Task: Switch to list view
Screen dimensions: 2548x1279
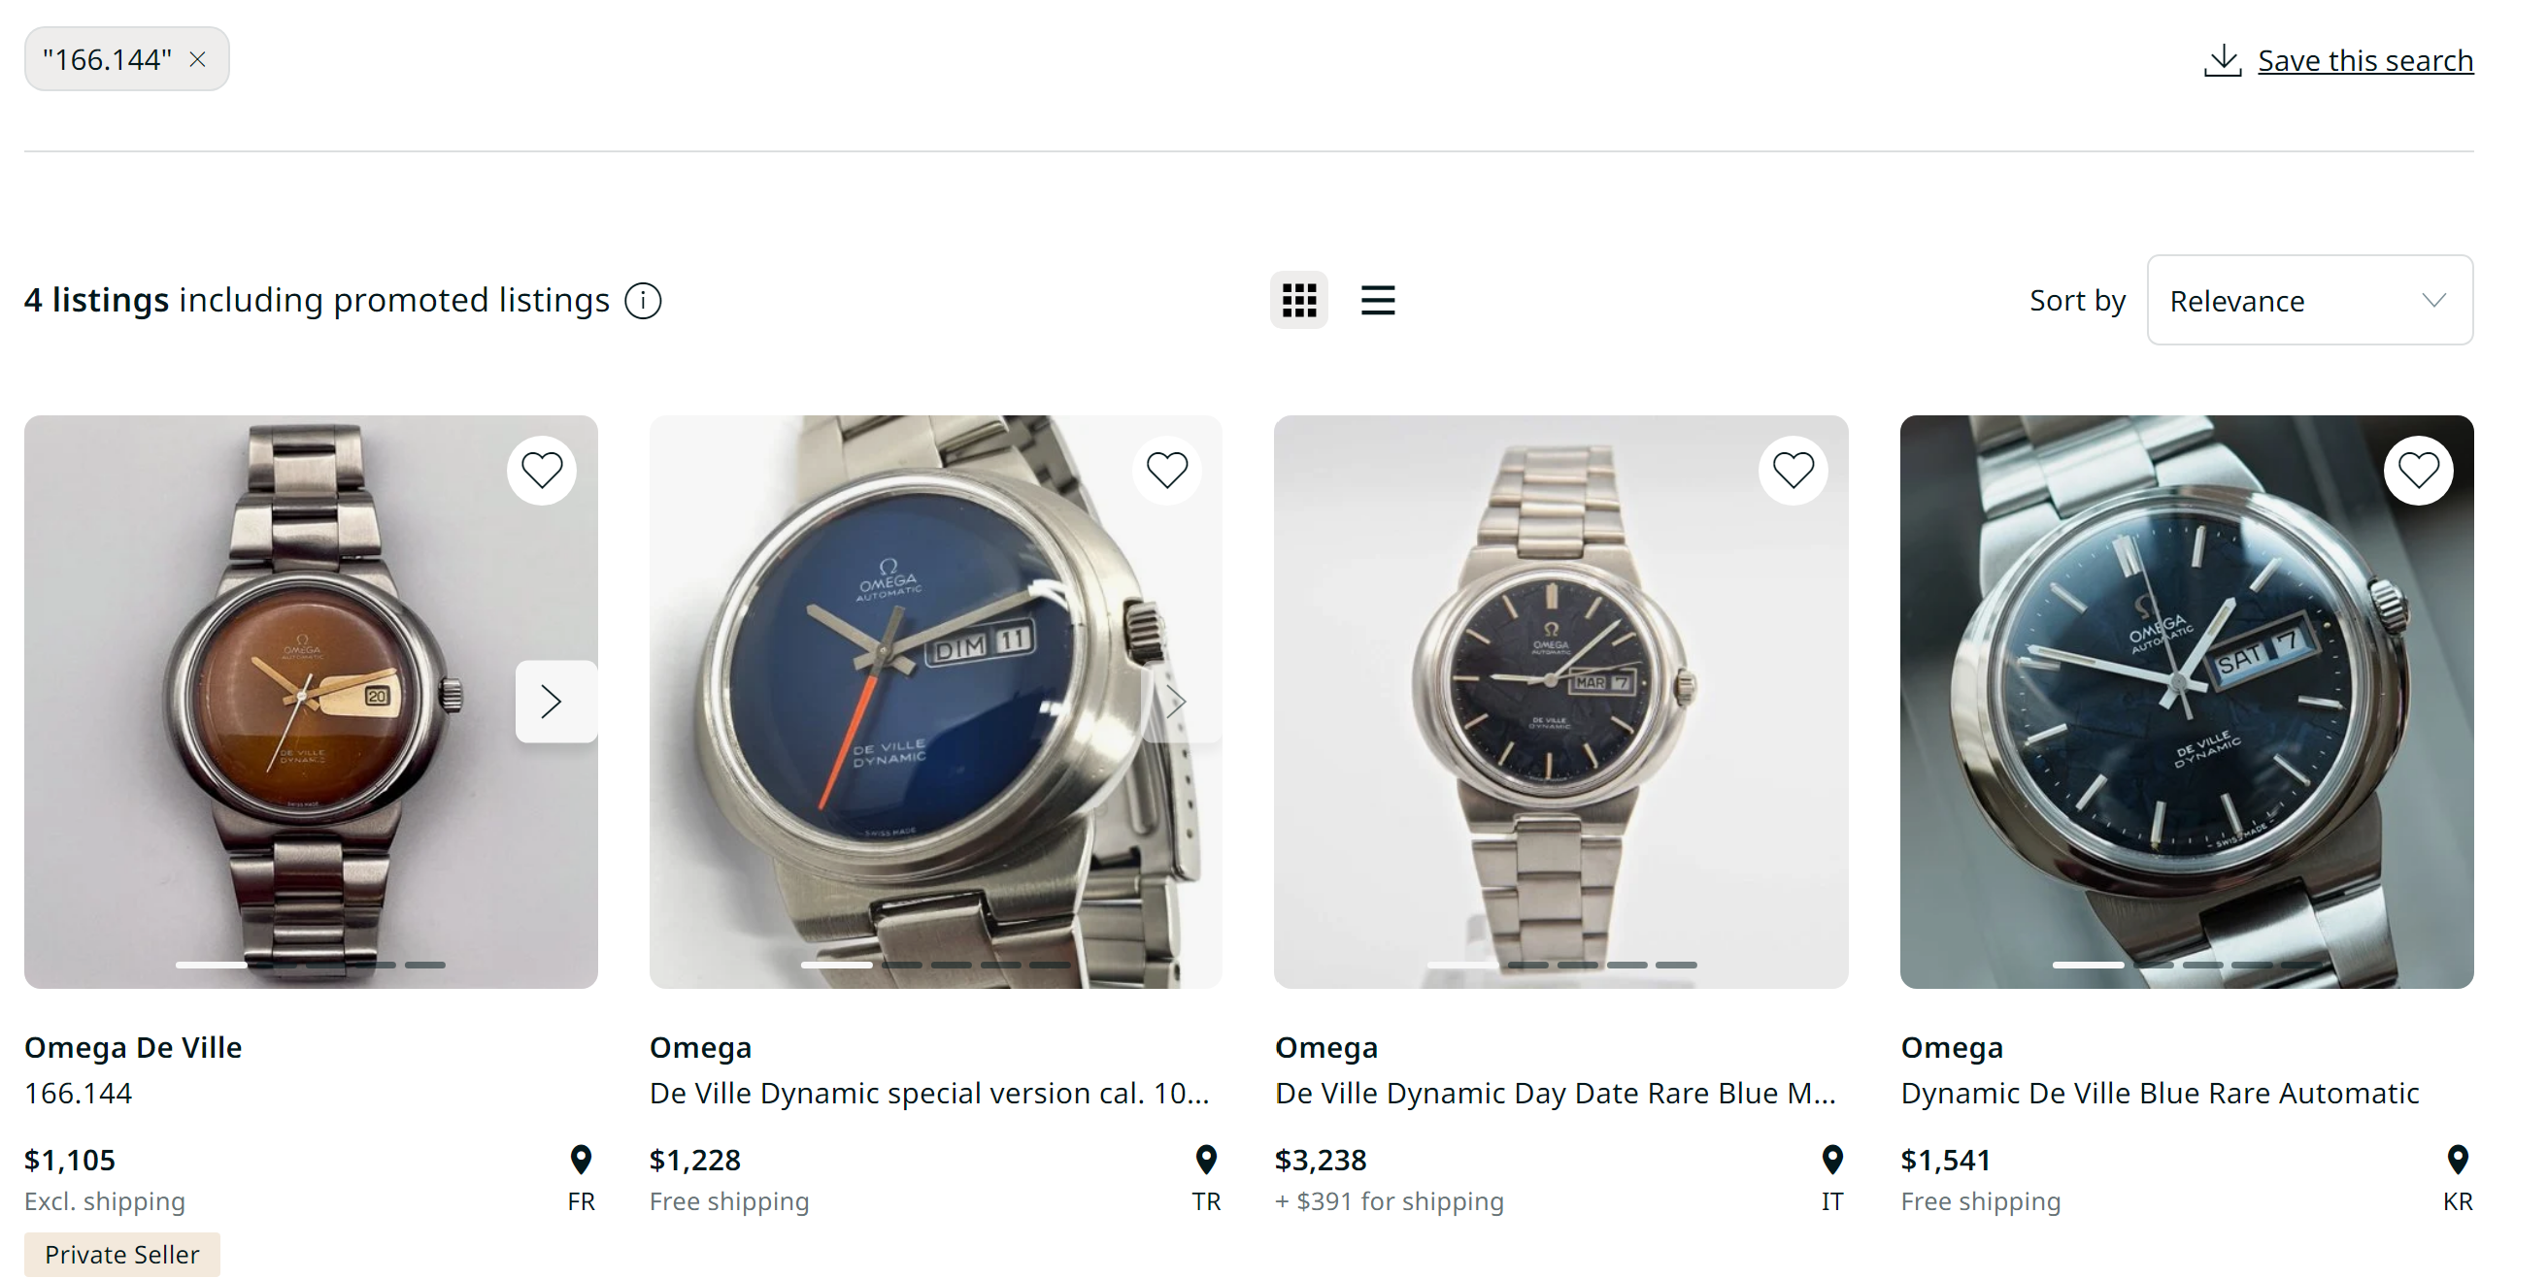Action: pyautogui.click(x=1377, y=301)
